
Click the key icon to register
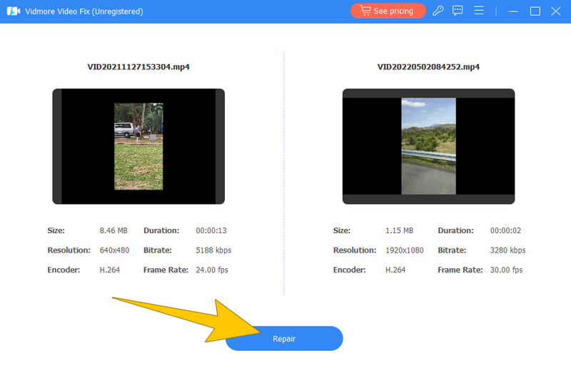point(438,11)
